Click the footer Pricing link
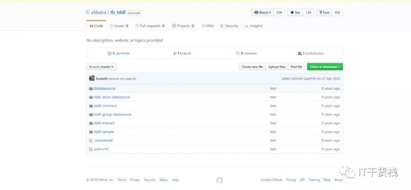 point(291,180)
